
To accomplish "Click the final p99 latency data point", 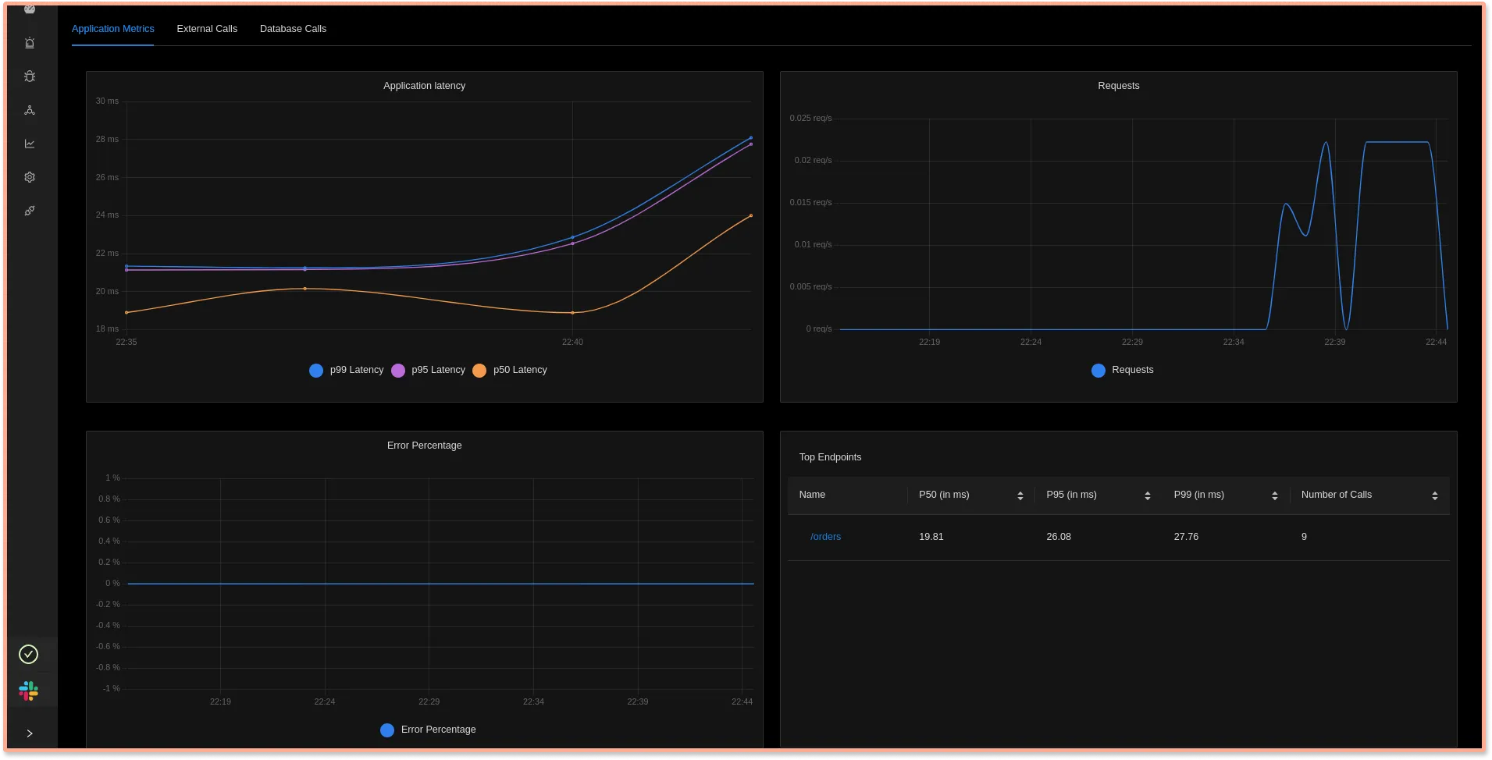I will pos(751,138).
